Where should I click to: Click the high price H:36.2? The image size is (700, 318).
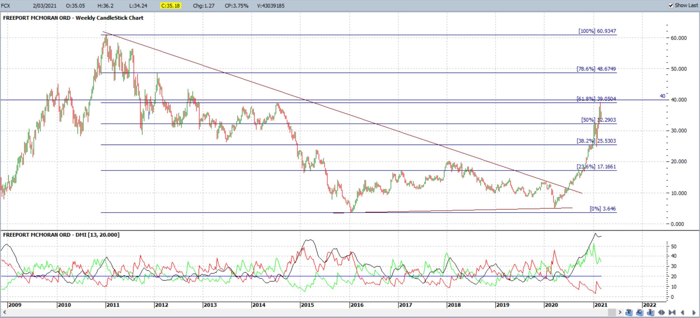pos(105,6)
